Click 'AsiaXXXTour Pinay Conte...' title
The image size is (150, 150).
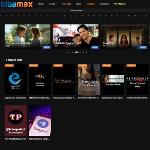coord(137,98)
